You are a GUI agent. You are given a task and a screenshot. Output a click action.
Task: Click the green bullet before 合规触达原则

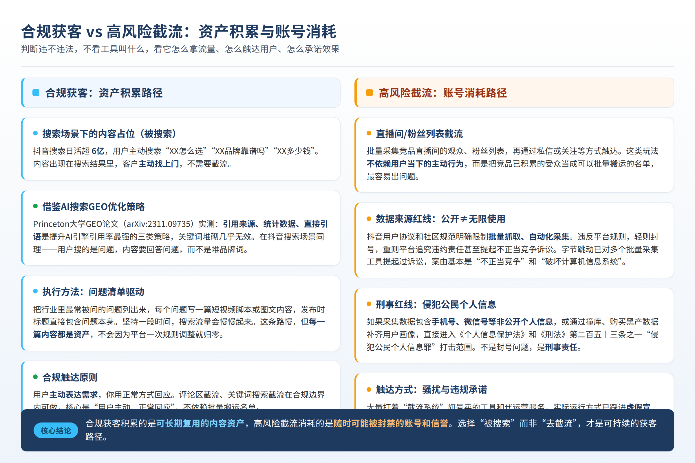tap(35, 377)
